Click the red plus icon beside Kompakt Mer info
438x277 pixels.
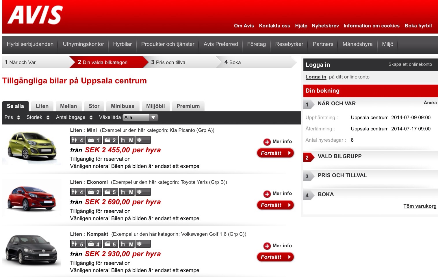267,246
